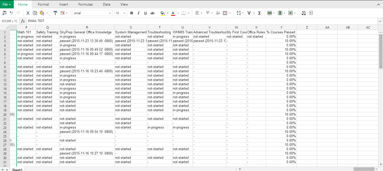Open the Insert tab
Image resolution: width=383 pixels, height=171 pixels.
[64, 4]
